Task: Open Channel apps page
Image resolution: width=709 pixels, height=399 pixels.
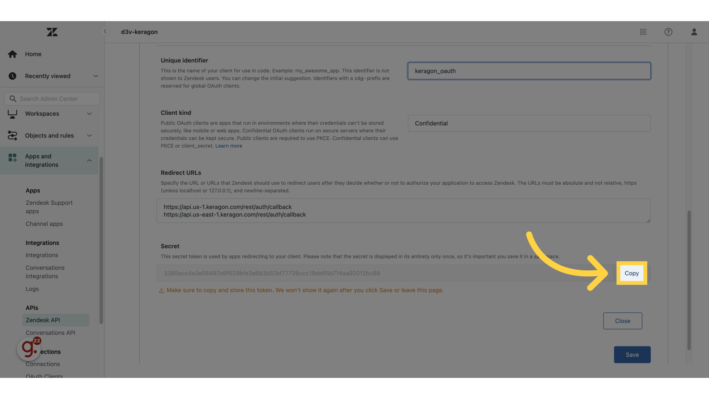Action: click(x=44, y=224)
